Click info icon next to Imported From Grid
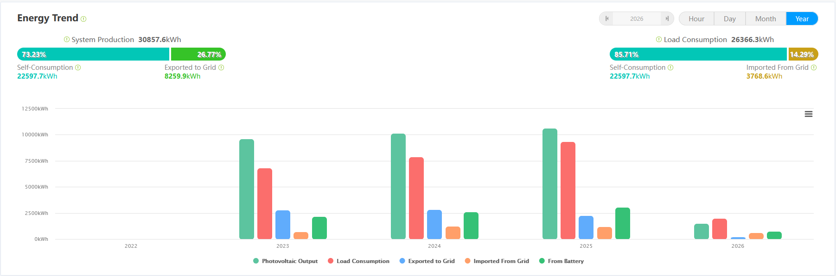The image size is (836, 276). click(x=814, y=67)
